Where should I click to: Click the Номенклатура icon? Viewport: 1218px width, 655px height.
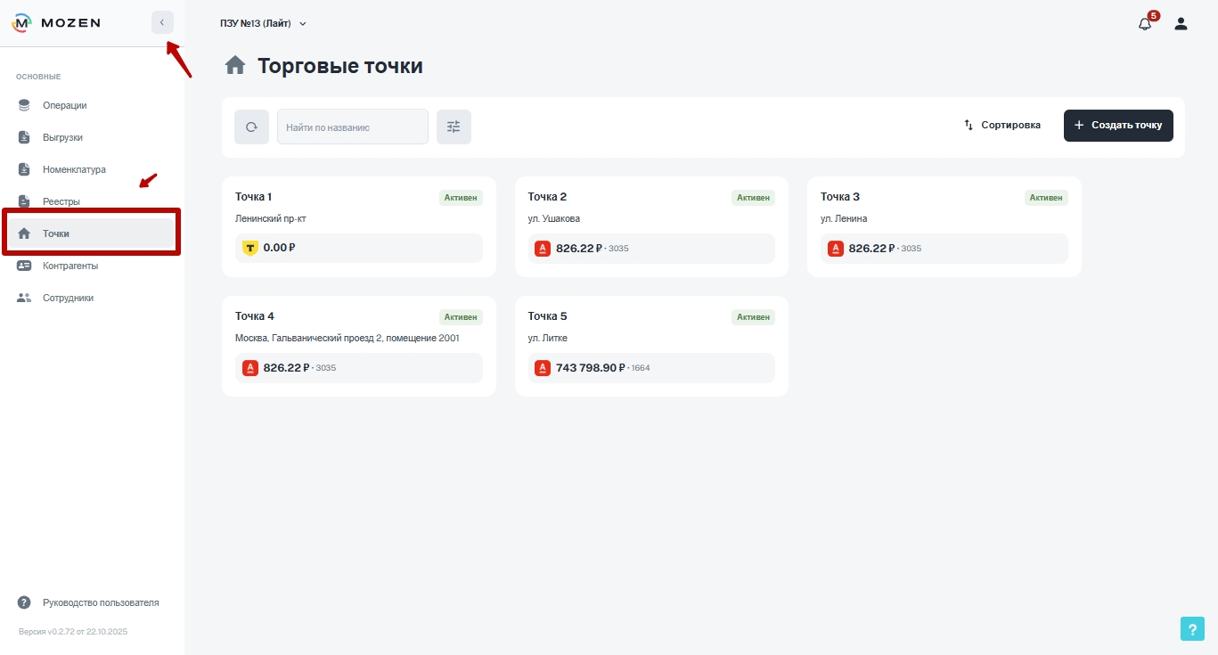coord(24,169)
